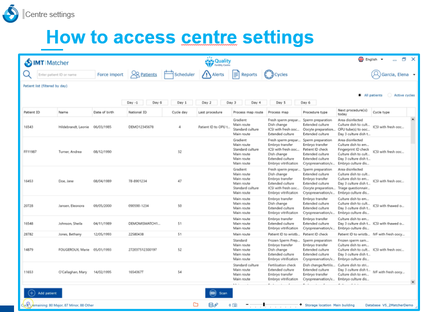Select the Active cycles radio button
The width and height of the screenshot is (422, 312).
390,95
